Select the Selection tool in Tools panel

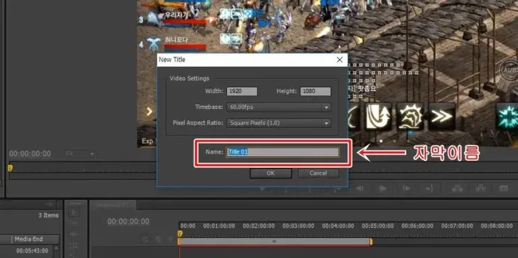(x=74, y=212)
